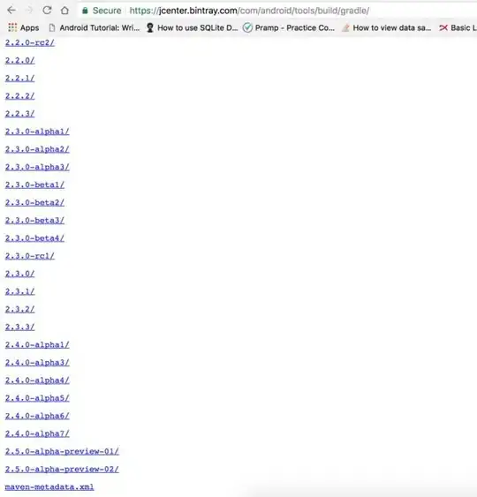
Task: Open the 2.4.0-alpha3/ directory link
Action: (x=37, y=363)
